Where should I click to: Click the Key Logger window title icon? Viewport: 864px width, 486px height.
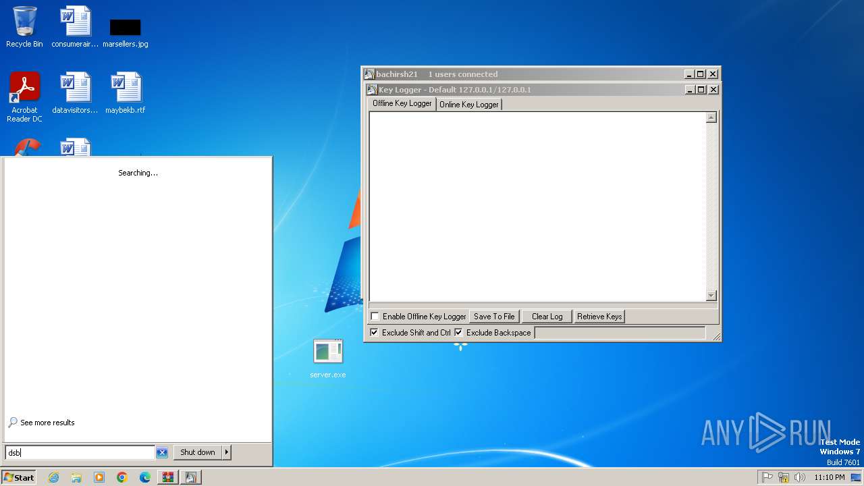click(371, 90)
